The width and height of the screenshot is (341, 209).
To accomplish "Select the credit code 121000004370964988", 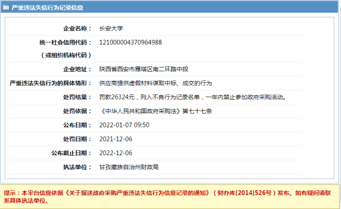I will (131, 42).
